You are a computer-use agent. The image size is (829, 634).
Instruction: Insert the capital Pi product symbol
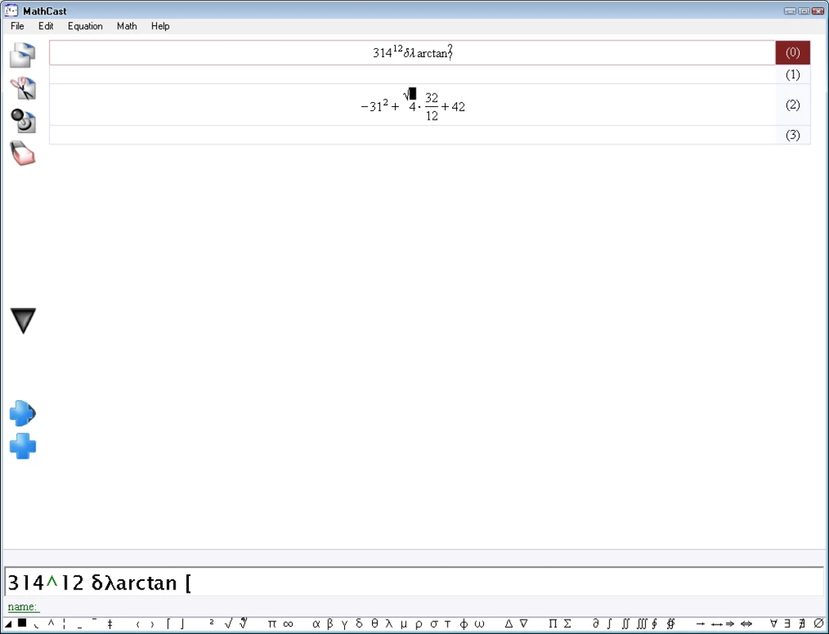click(x=552, y=624)
